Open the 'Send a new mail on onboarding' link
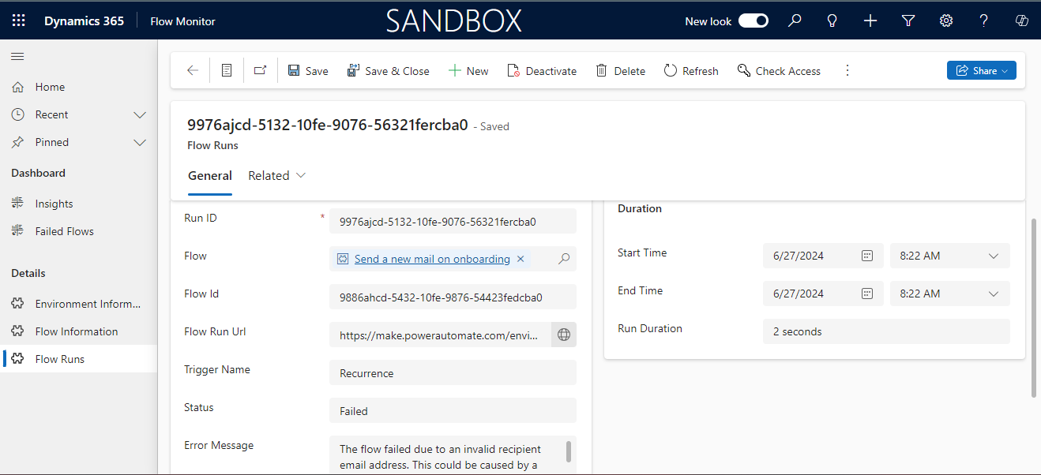The width and height of the screenshot is (1041, 475). (432, 259)
